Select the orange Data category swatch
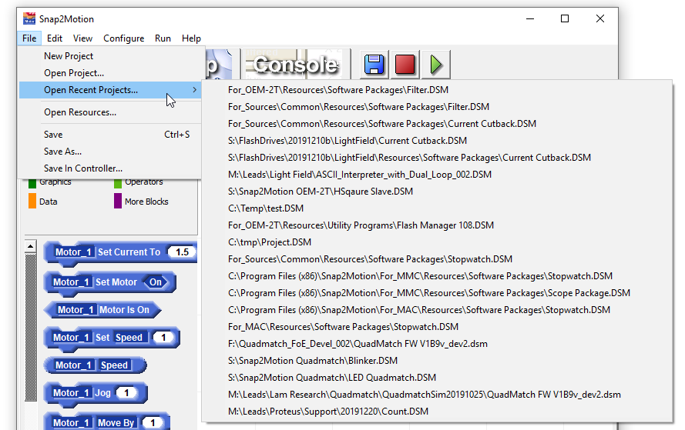The image size is (685, 430). click(32, 201)
